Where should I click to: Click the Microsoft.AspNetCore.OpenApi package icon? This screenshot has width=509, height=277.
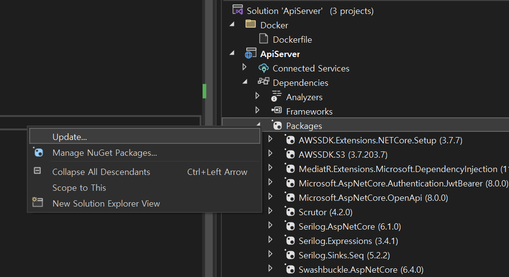click(x=290, y=197)
